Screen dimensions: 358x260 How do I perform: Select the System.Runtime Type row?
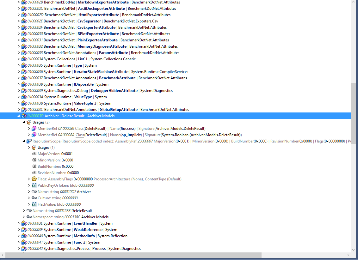[175, 65]
